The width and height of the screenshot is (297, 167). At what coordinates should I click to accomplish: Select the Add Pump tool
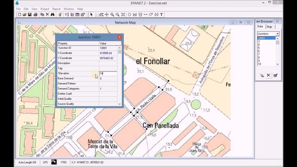pos(151,14)
